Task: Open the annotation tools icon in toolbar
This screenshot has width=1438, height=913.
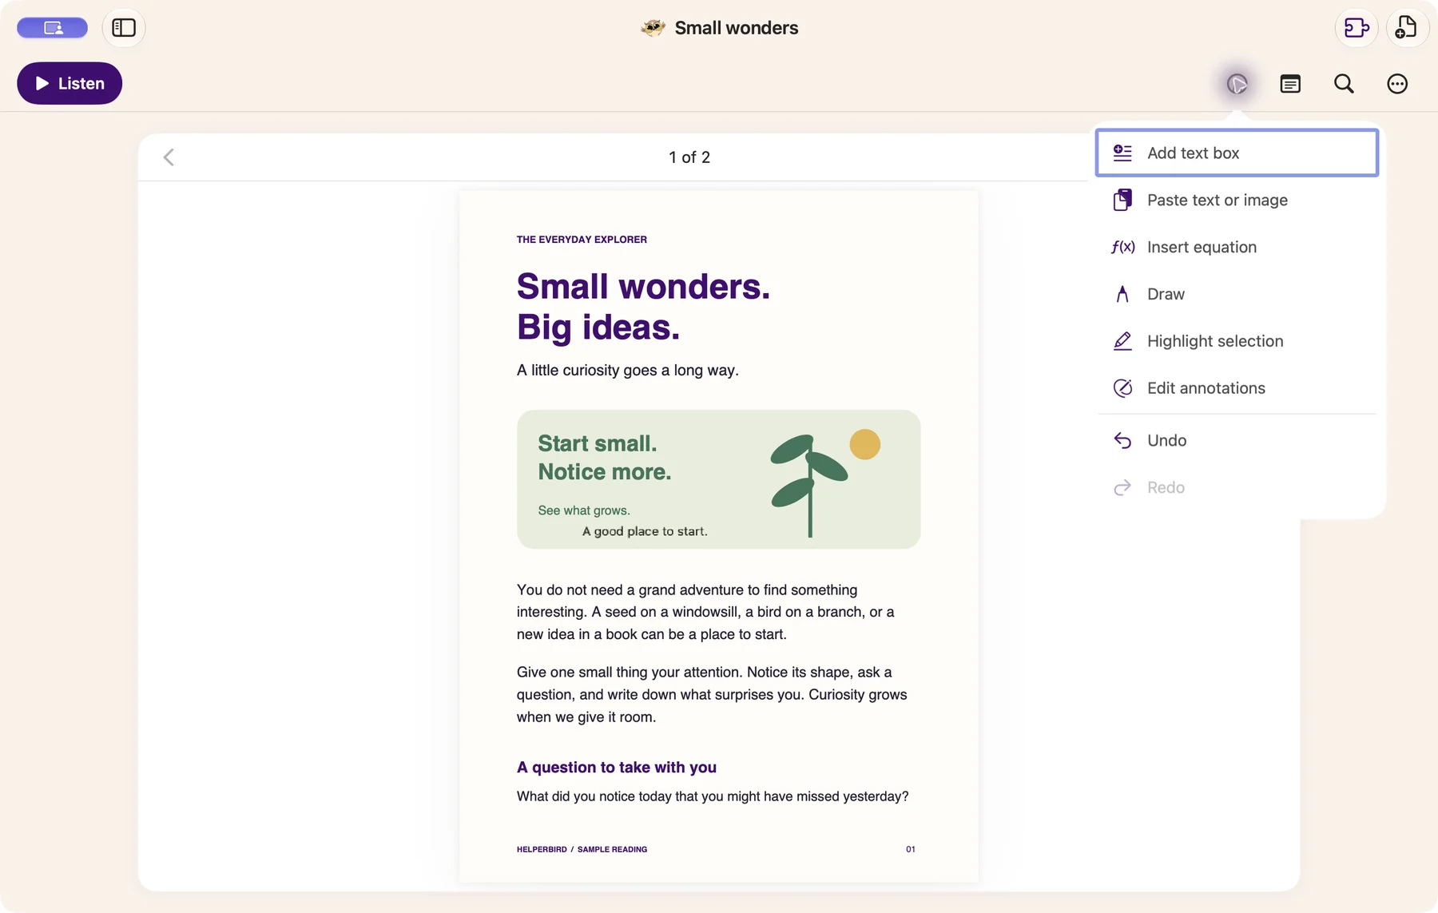Action: 1237,84
